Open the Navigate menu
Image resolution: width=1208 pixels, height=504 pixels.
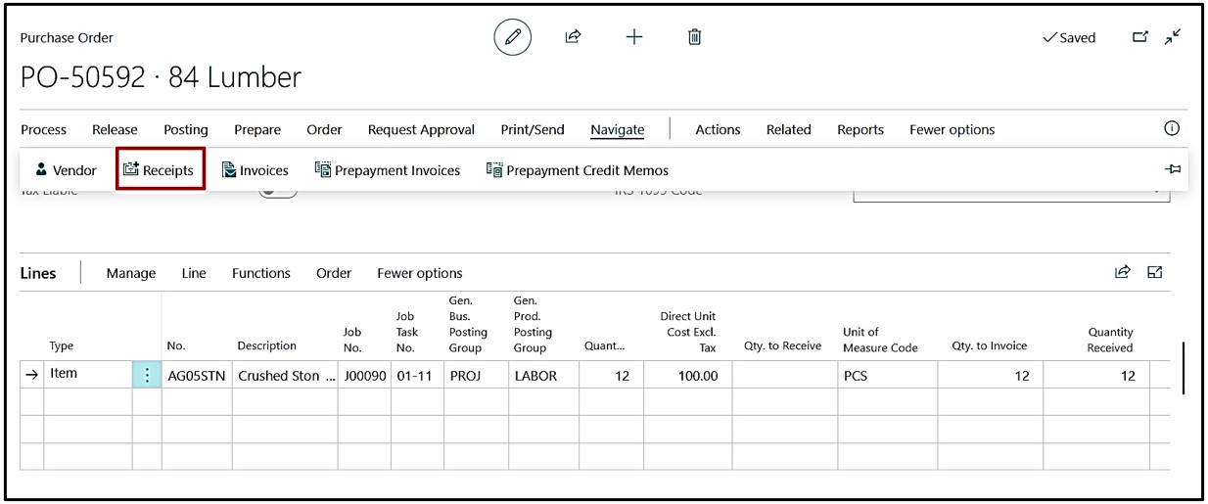[x=617, y=129]
